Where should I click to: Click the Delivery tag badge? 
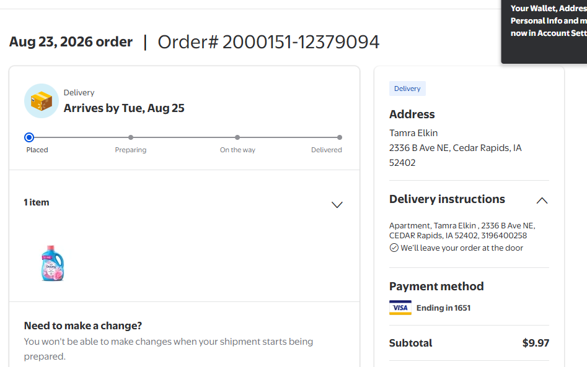pyautogui.click(x=407, y=89)
